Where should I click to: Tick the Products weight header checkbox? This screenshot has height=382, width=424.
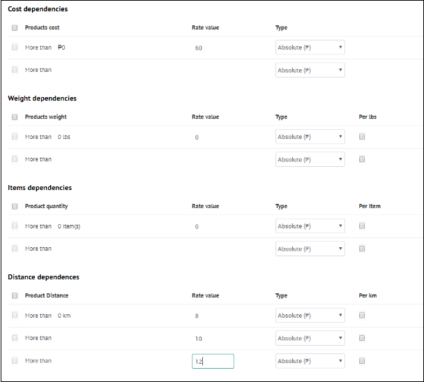pos(15,117)
